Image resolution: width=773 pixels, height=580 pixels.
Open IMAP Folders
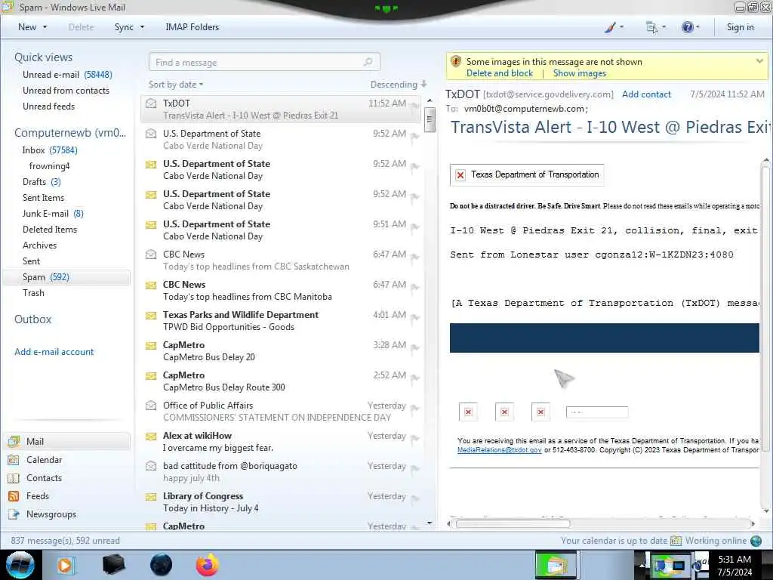pyautogui.click(x=192, y=27)
